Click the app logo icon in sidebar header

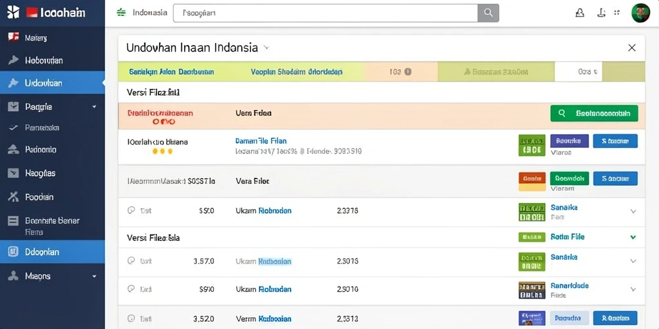click(x=13, y=13)
